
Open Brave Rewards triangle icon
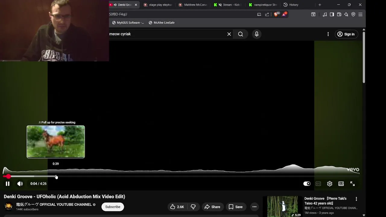(x=284, y=14)
